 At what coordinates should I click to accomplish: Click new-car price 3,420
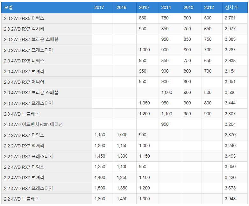click(x=230, y=177)
